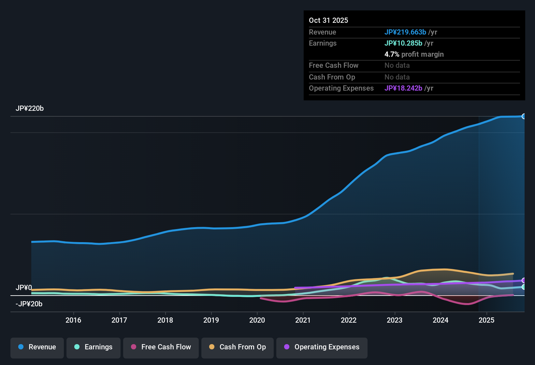Viewport: 535px width, 365px height.
Task: Select the Operating Expenses endpoint marker
Action: pos(524,280)
